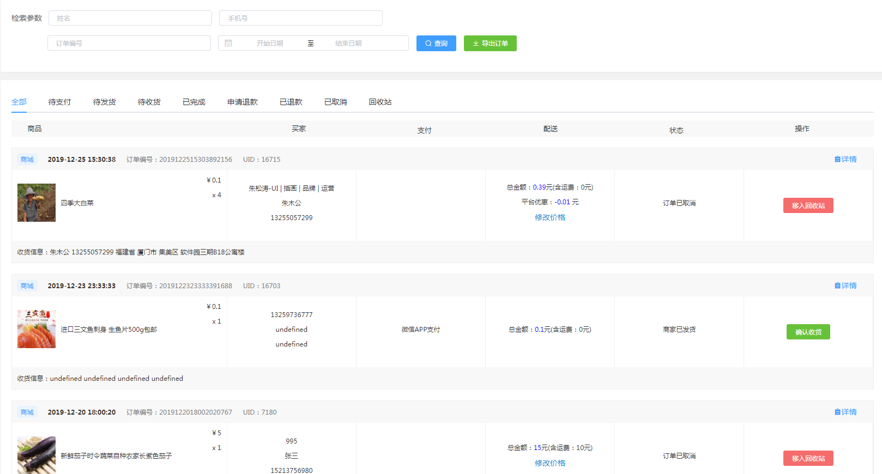Click buyer phone 13259736777
Image resolution: width=882 pixels, height=474 pixels.
(x=292, y=314)
